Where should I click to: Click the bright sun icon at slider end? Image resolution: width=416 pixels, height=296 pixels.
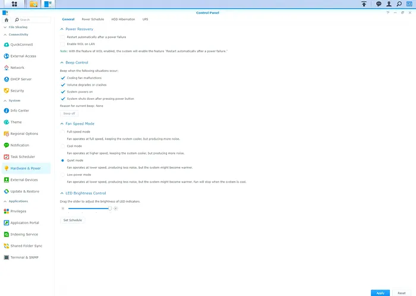coord(116,209)
